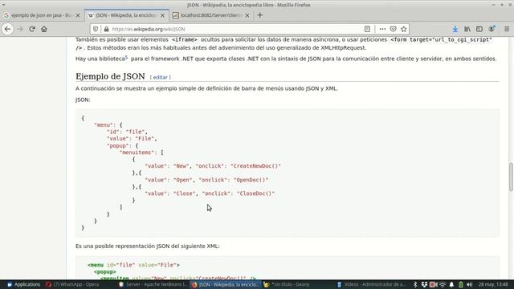Viewport: 514px width, 289px height.
Task: Open the window menu arrow in title bar
Action: tap(3, 5)
